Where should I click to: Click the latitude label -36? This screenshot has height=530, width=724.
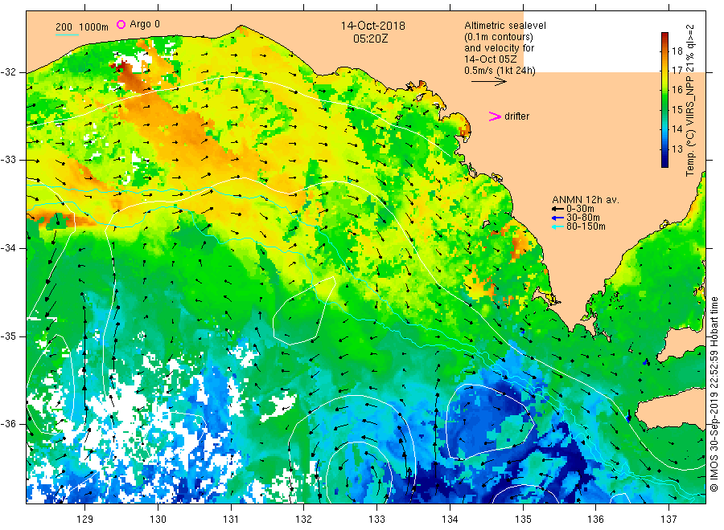coord(8,423)
